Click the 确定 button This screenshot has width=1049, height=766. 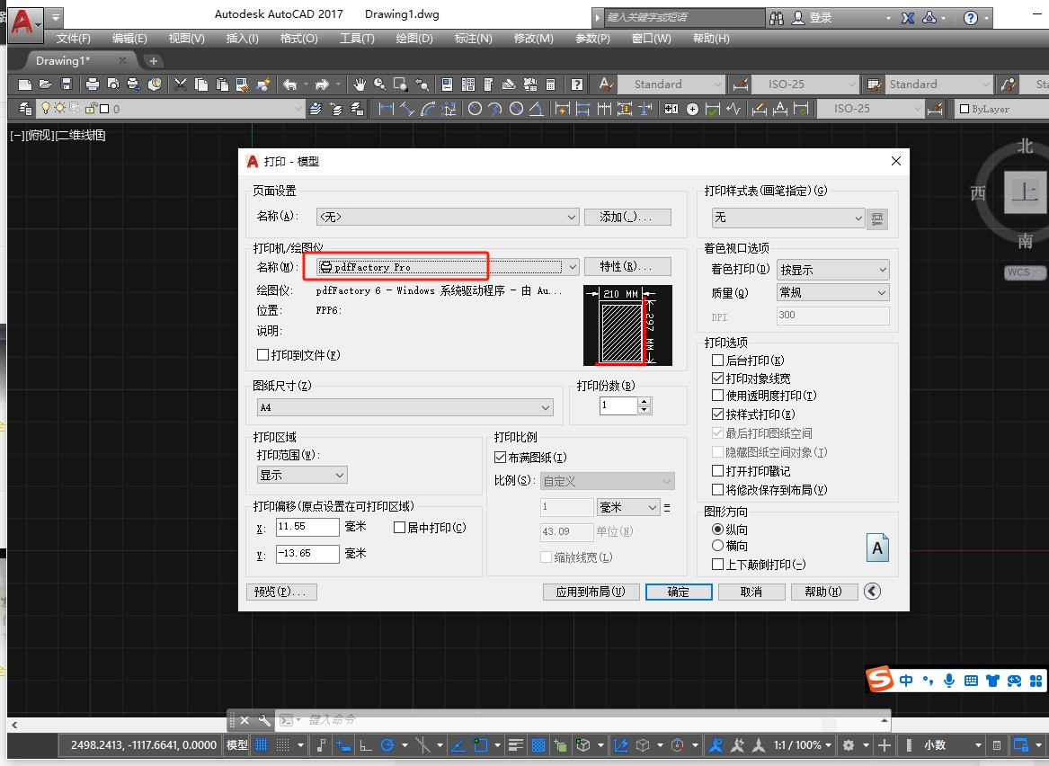[x=679, y=592]
